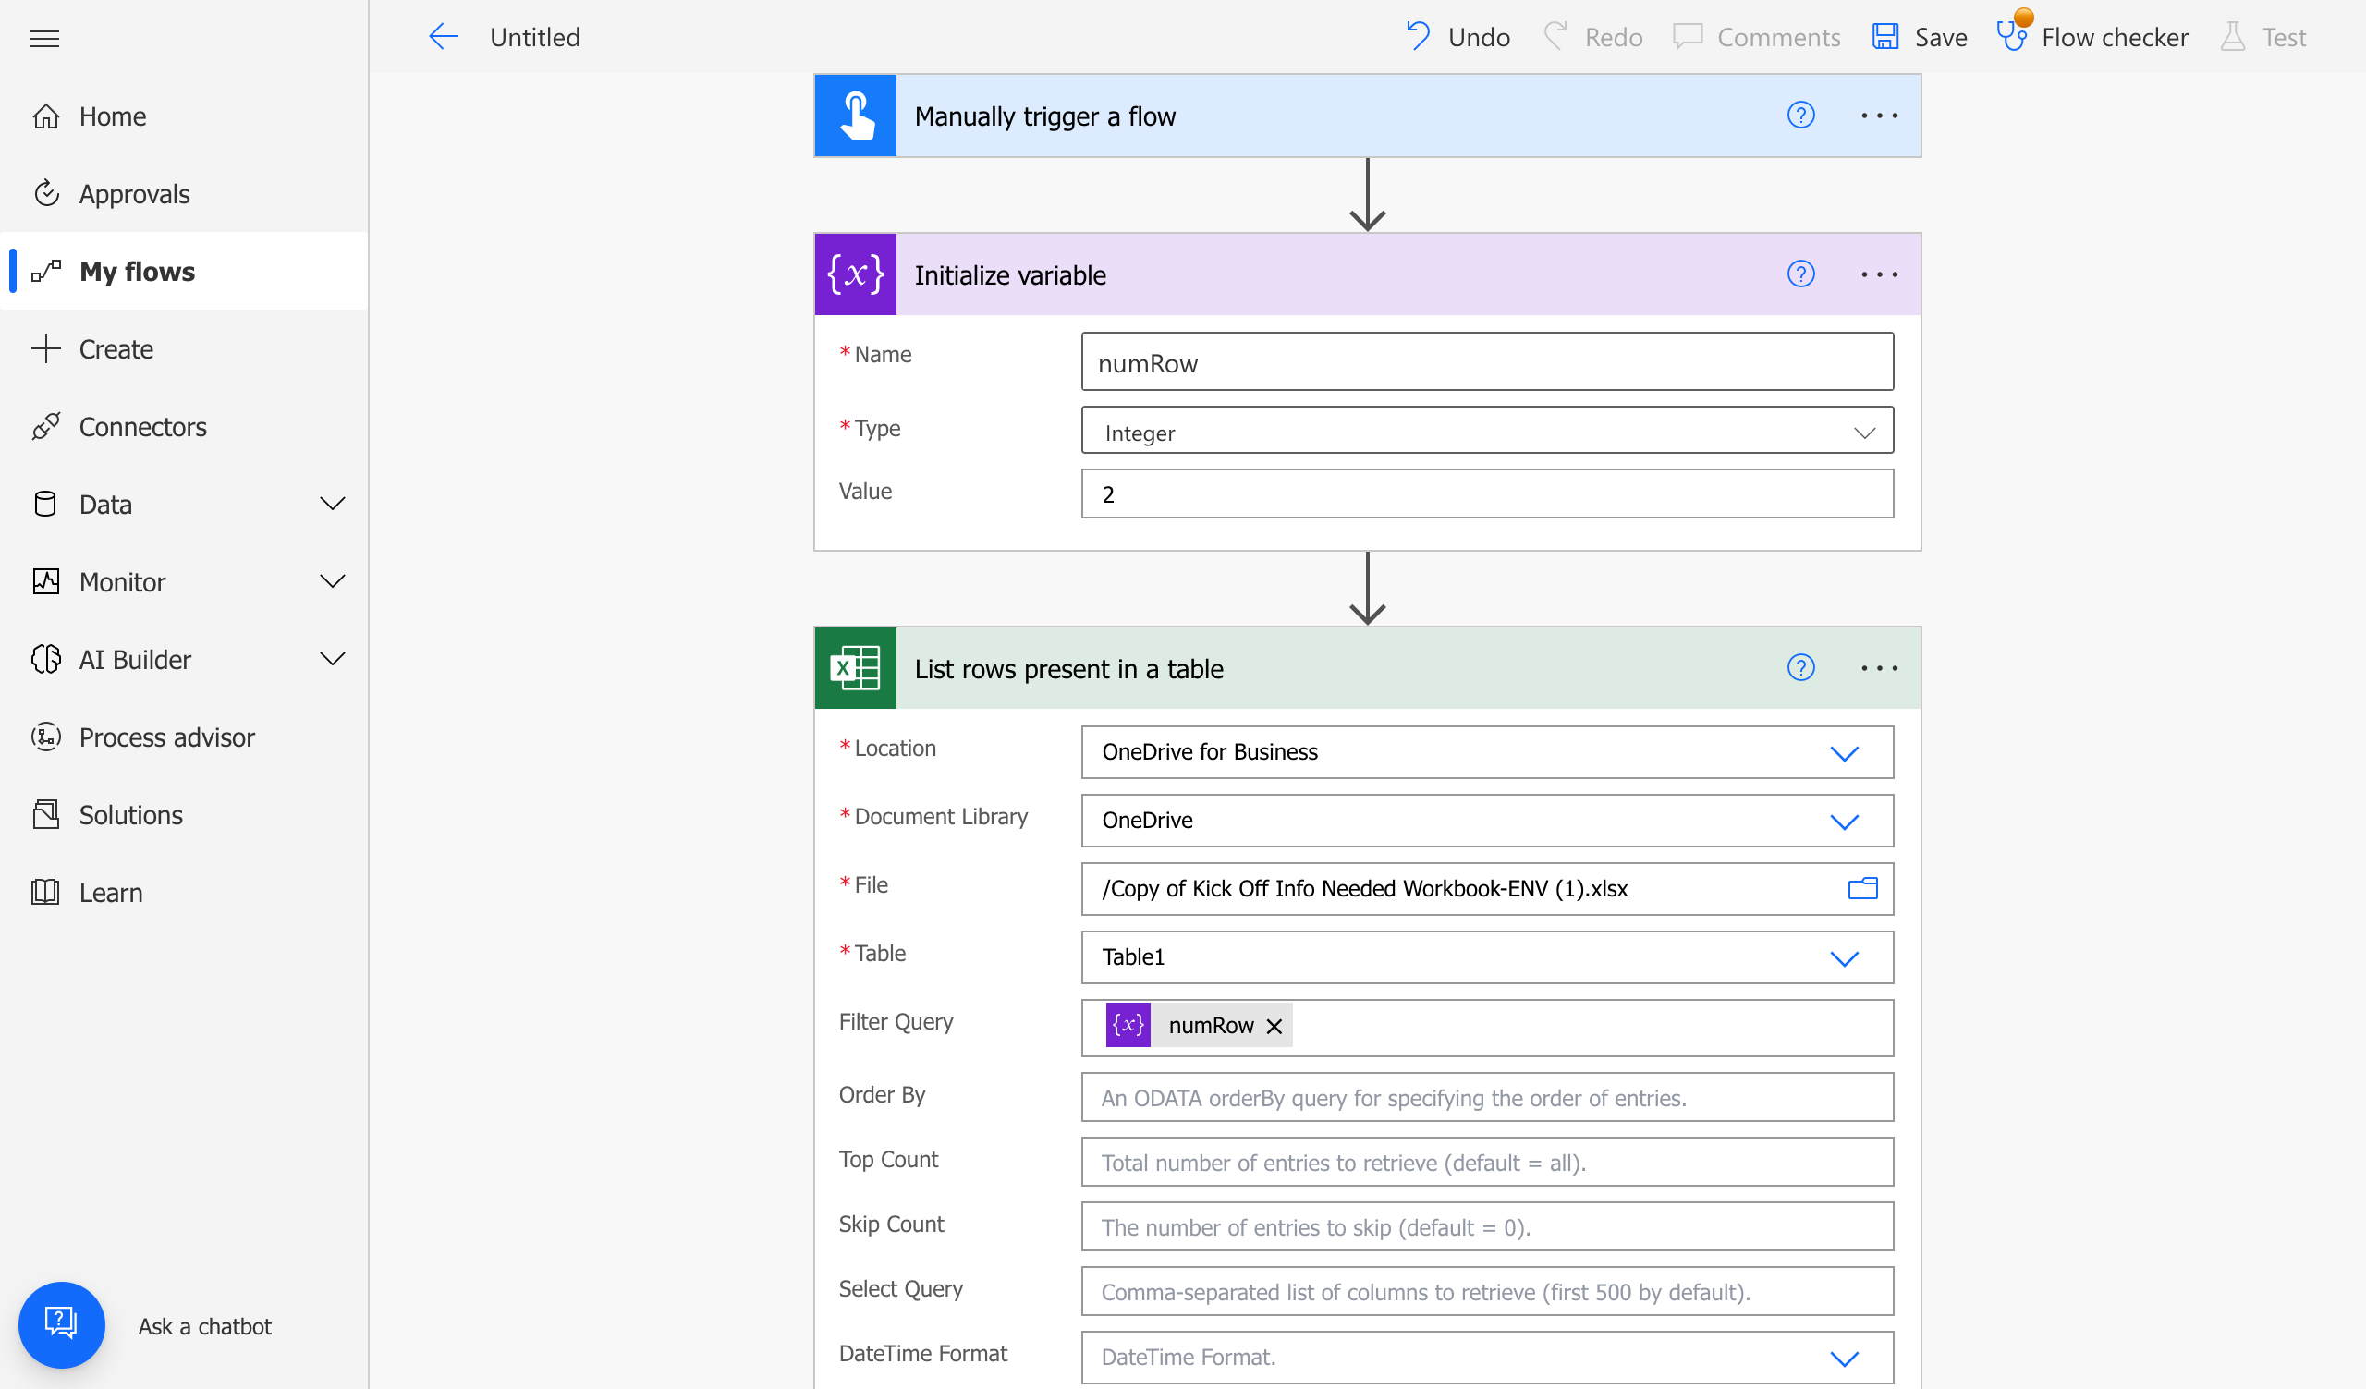Click the Comments speech bubble icon

1688,37
